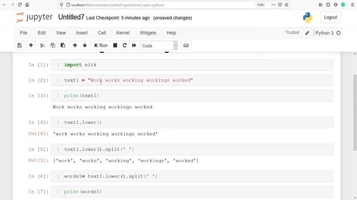The height and width of the screenshot is (200, 357).
Task: Click the import nltk code cell
Action: point(192,65)
